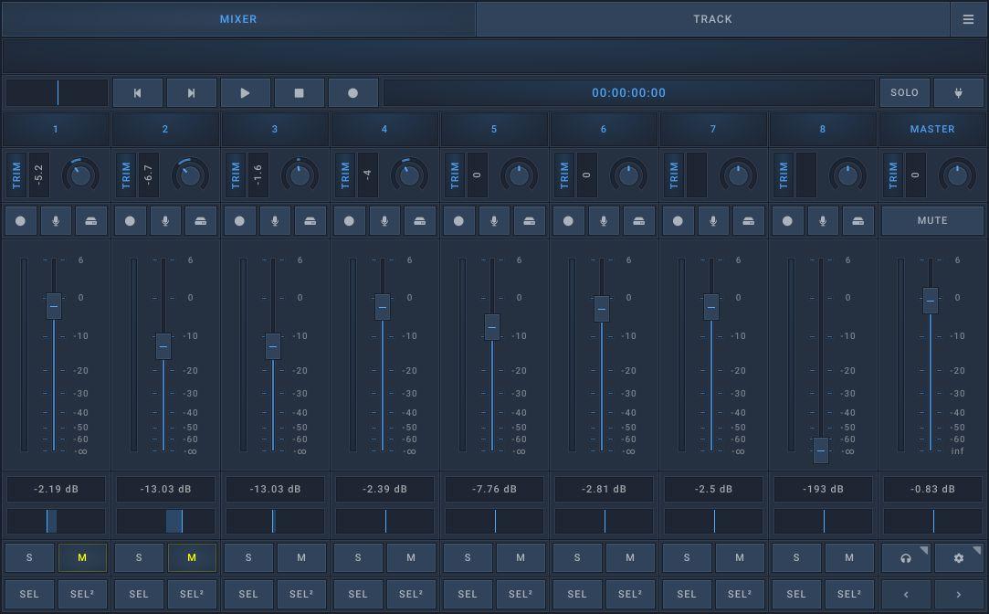Skip to next marker in transport
Image resolution: width=989 pixels, height=614 pixels.
pyautogui.click(x=191, y=93)
